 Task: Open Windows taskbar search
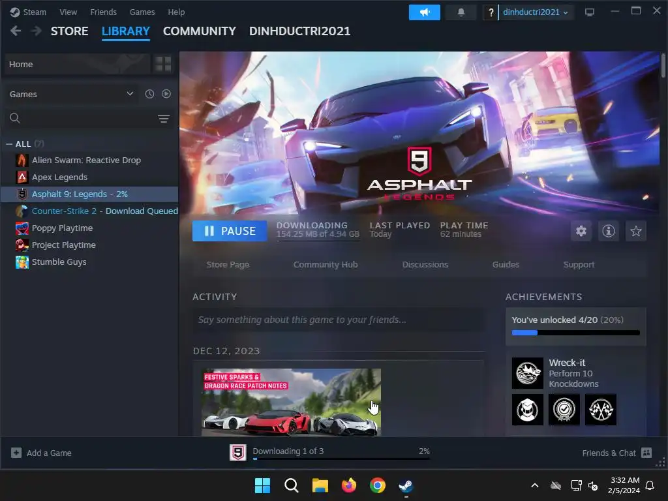(x=292, y=485)
